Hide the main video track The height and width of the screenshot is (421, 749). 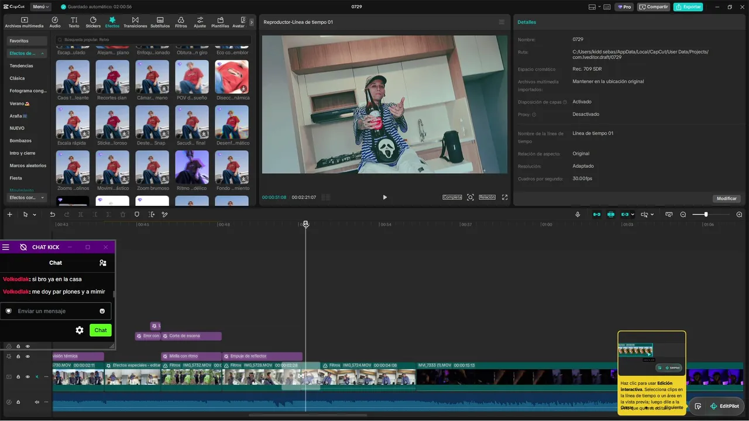pyautogui.click(x=28, y=377)
